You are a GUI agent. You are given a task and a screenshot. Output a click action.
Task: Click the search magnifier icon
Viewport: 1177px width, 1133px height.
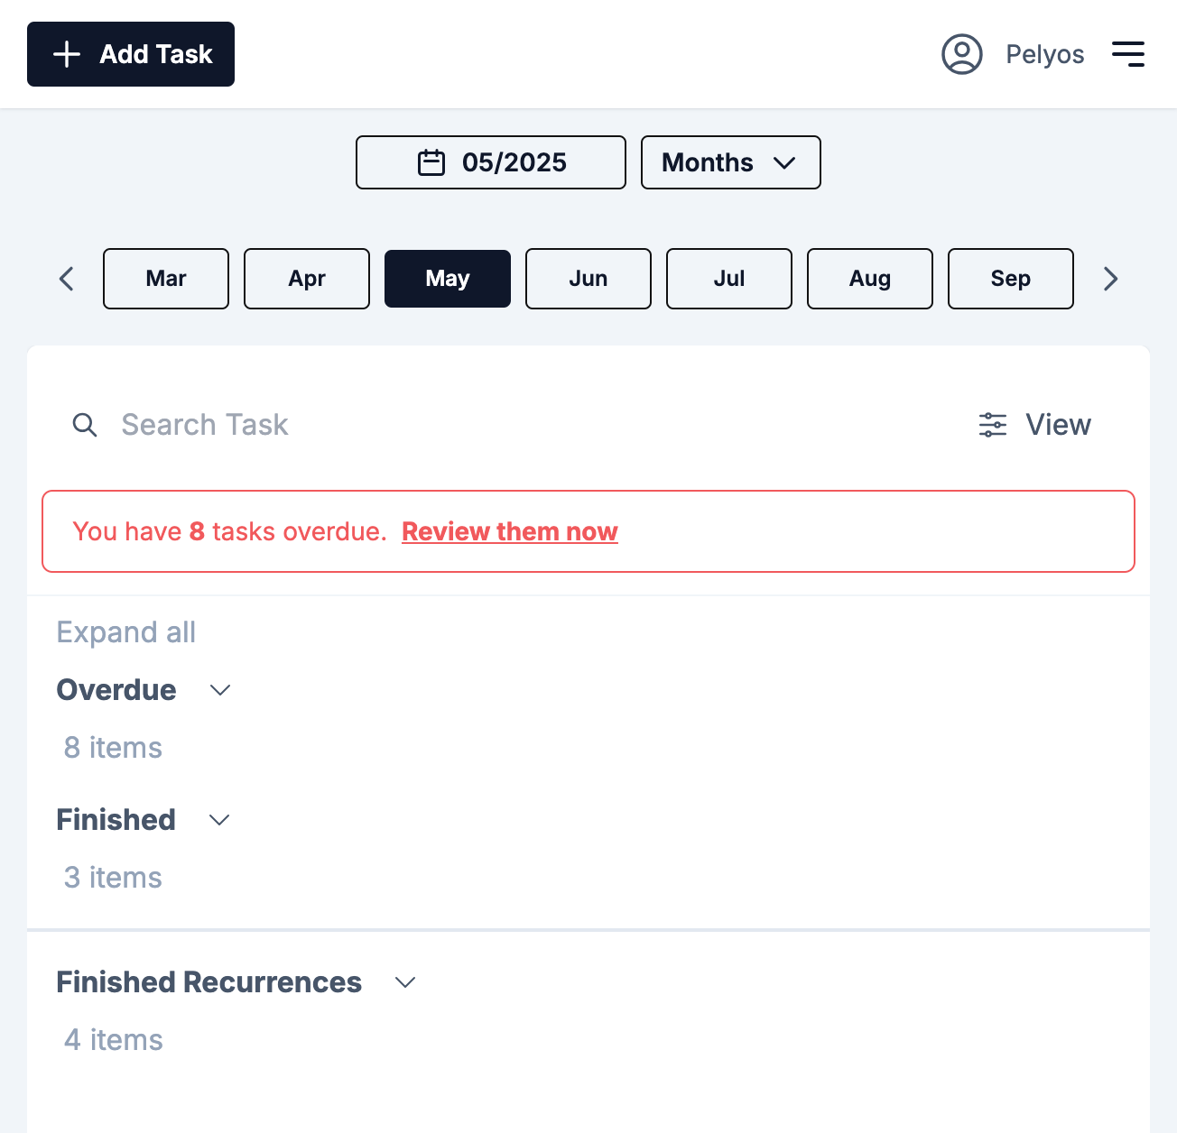coord(85,425)
